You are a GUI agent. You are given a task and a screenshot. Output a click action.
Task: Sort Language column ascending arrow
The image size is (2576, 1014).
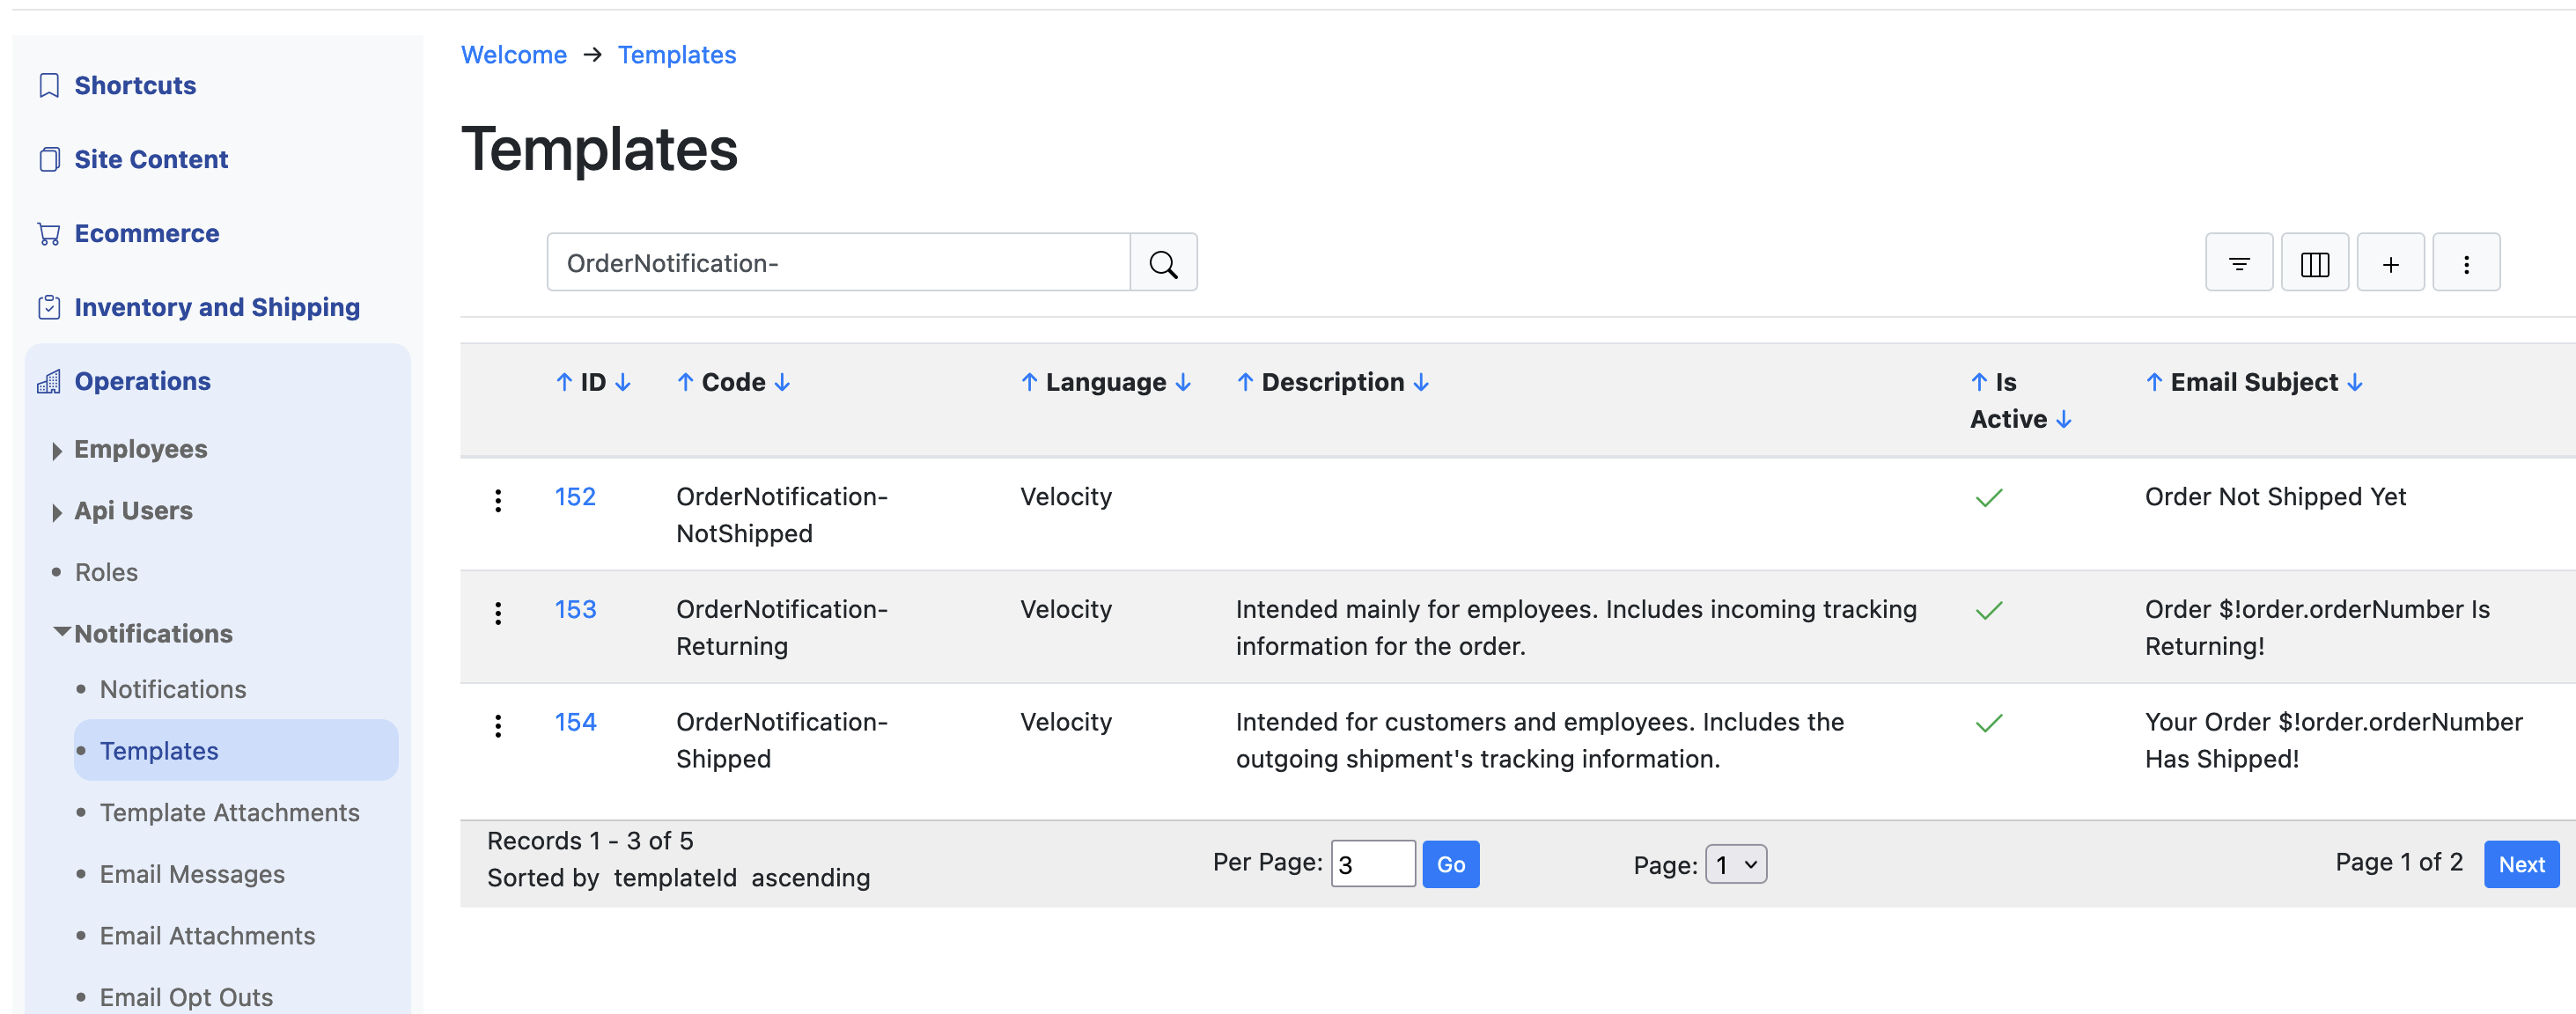click(1029, 382)
